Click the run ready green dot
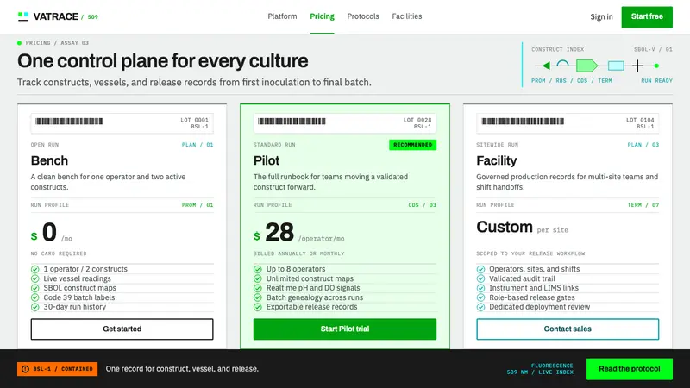Viewport: 690px width, 388px height. (656, 66)
